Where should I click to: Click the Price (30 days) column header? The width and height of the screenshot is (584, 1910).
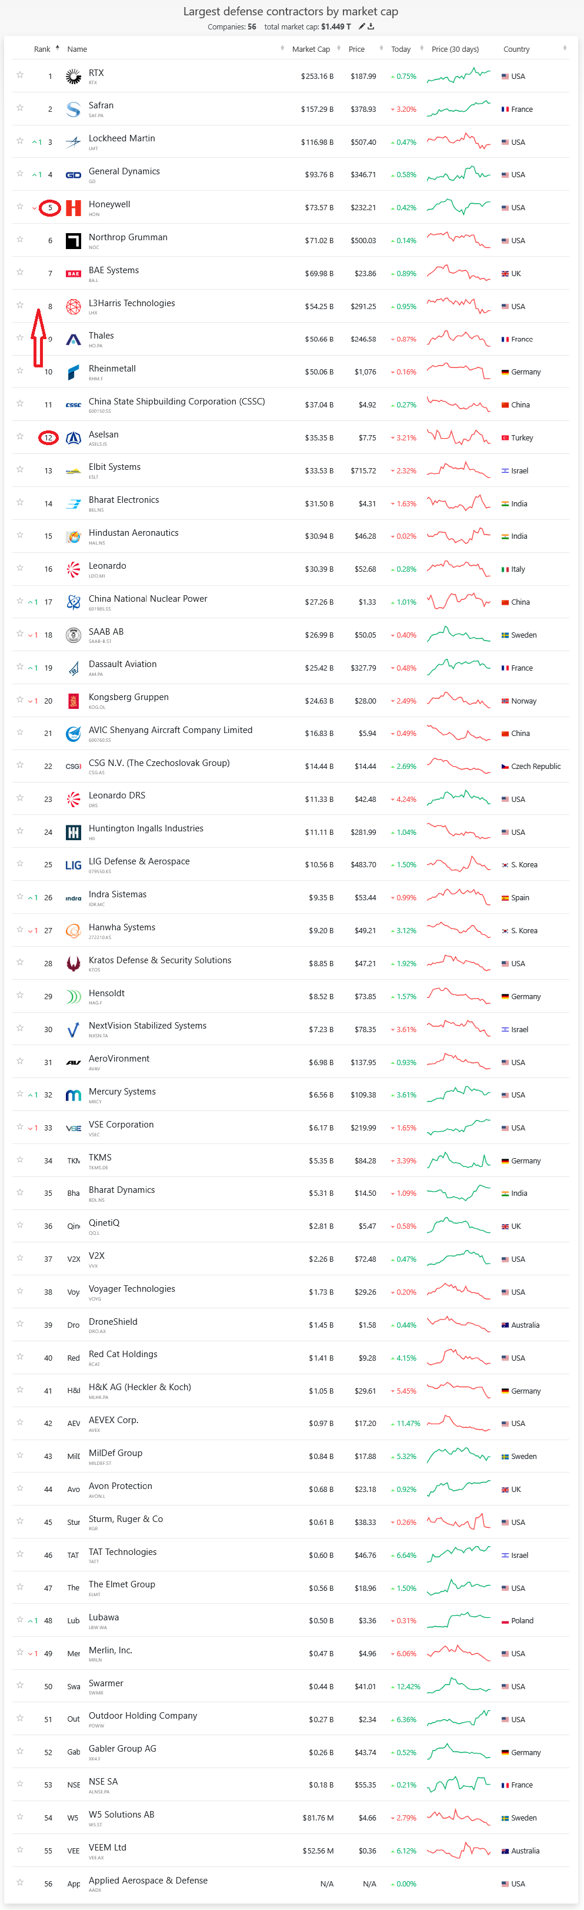[x=455, y=49]
